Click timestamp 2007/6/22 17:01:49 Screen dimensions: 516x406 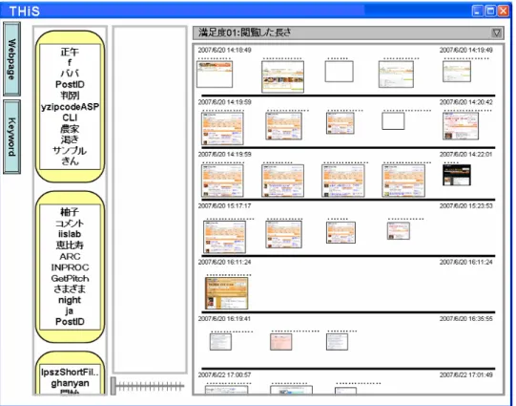(466, 375)
